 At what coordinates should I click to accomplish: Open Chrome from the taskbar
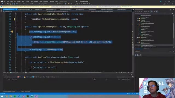(x=7, y=96)
